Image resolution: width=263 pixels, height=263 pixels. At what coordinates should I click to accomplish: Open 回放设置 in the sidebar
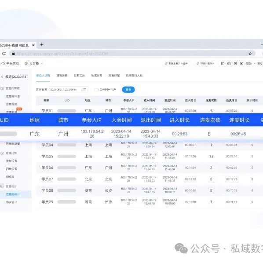click(11, 169)
